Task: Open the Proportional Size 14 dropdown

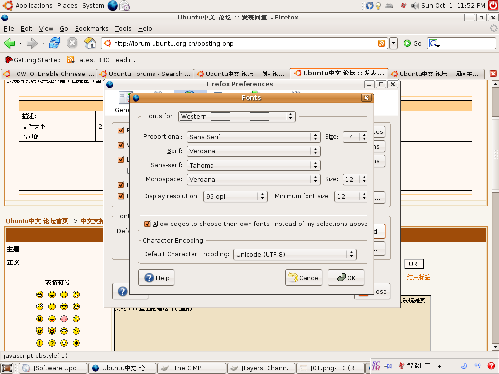Action: [355, 137]
